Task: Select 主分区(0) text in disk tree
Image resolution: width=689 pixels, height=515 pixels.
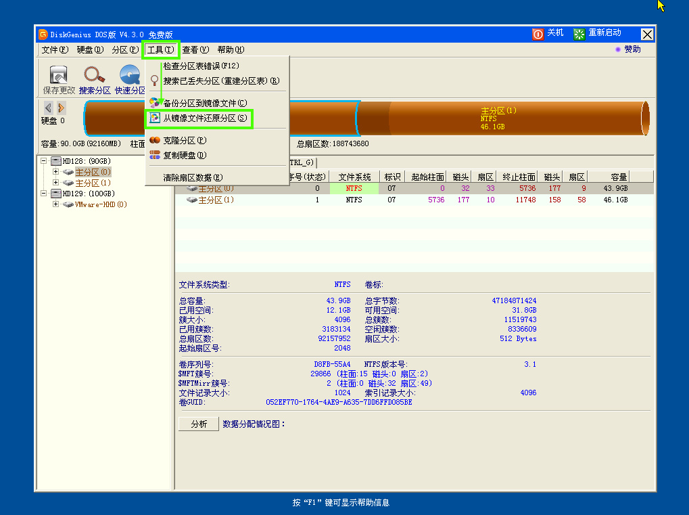Action: 93,172
